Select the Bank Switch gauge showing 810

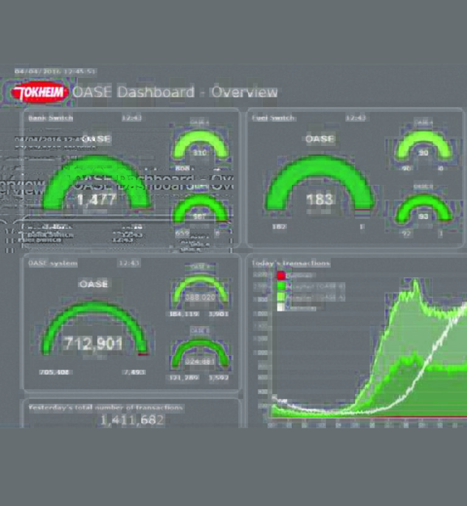200,145
